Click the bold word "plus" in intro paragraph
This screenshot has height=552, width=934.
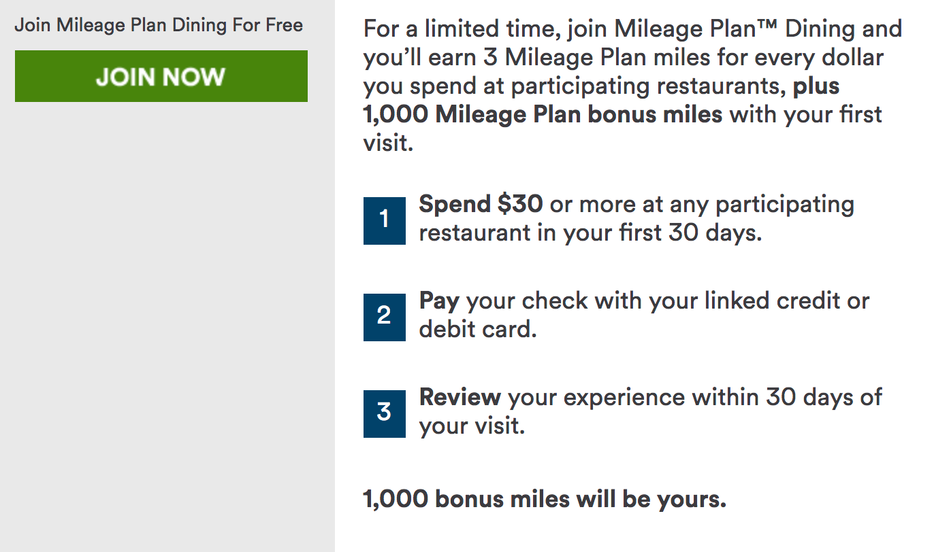(x=816, y=86)
